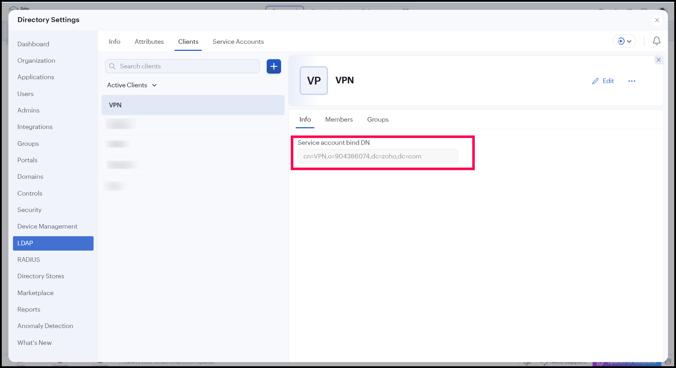Click the pencil icon beside Edit
Image resolution: width=676 pixels, height=368 pixels.
click(x=595, y=81)
